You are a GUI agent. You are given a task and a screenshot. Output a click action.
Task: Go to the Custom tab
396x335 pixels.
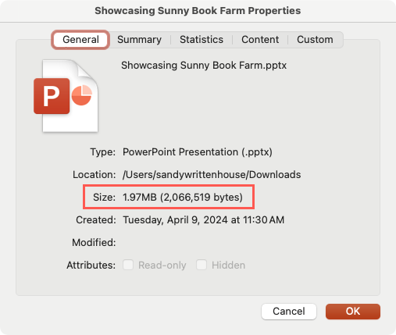[x=315, y=40]
